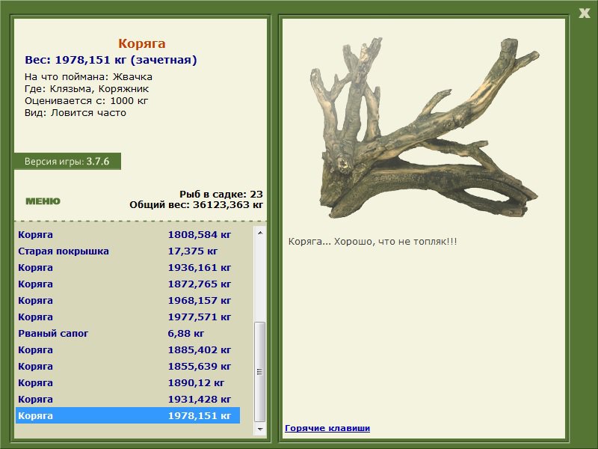Click the list scrollbar thumb

point(260,372)
